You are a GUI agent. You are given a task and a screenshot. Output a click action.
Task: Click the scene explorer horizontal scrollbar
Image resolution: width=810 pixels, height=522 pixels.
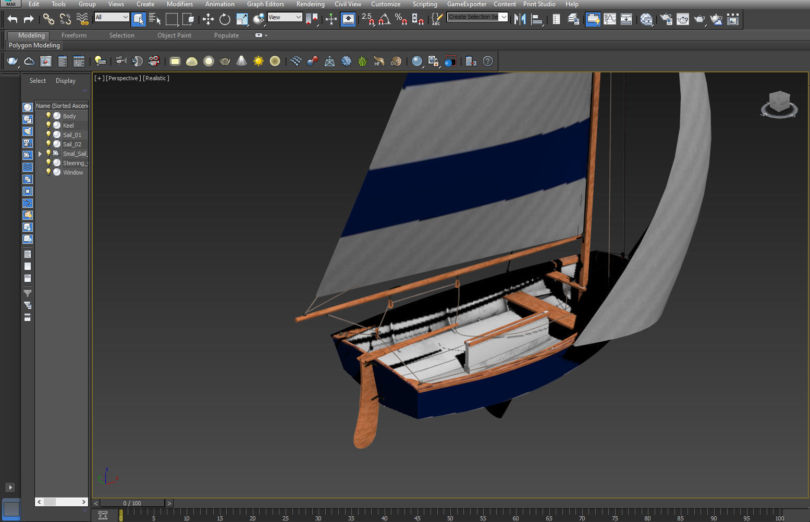62,502
